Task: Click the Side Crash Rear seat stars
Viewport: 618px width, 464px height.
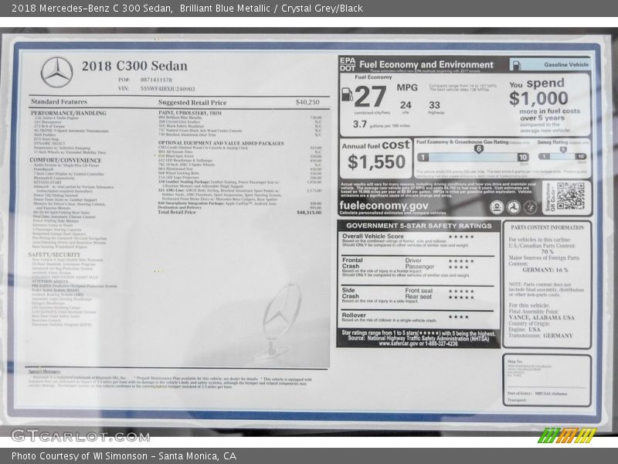Action: click(x=461, y=297)
